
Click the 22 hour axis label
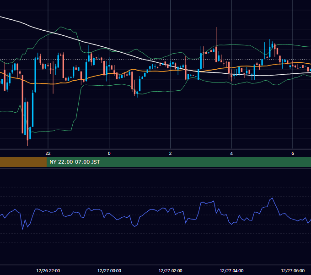coord(48,154)
